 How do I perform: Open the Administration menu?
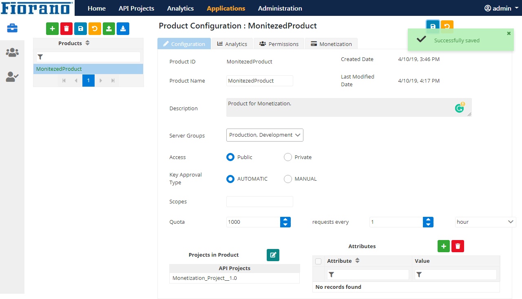pos(280,8)
